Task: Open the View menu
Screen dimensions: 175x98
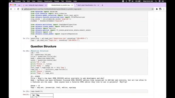Action: (x=33, y=1)
